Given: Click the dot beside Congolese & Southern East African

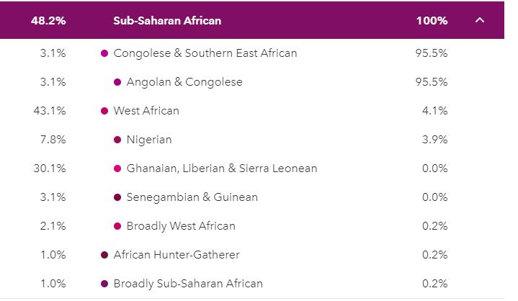Looking at the screenshot, I should 104,53.
